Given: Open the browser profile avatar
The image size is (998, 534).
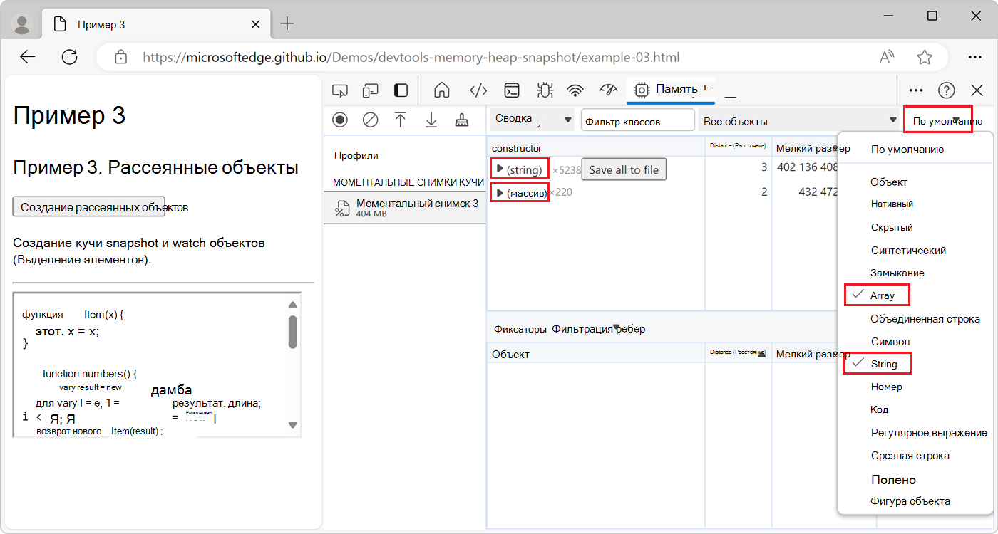Looking at the screenshot, I should click(x=23, y=24).
